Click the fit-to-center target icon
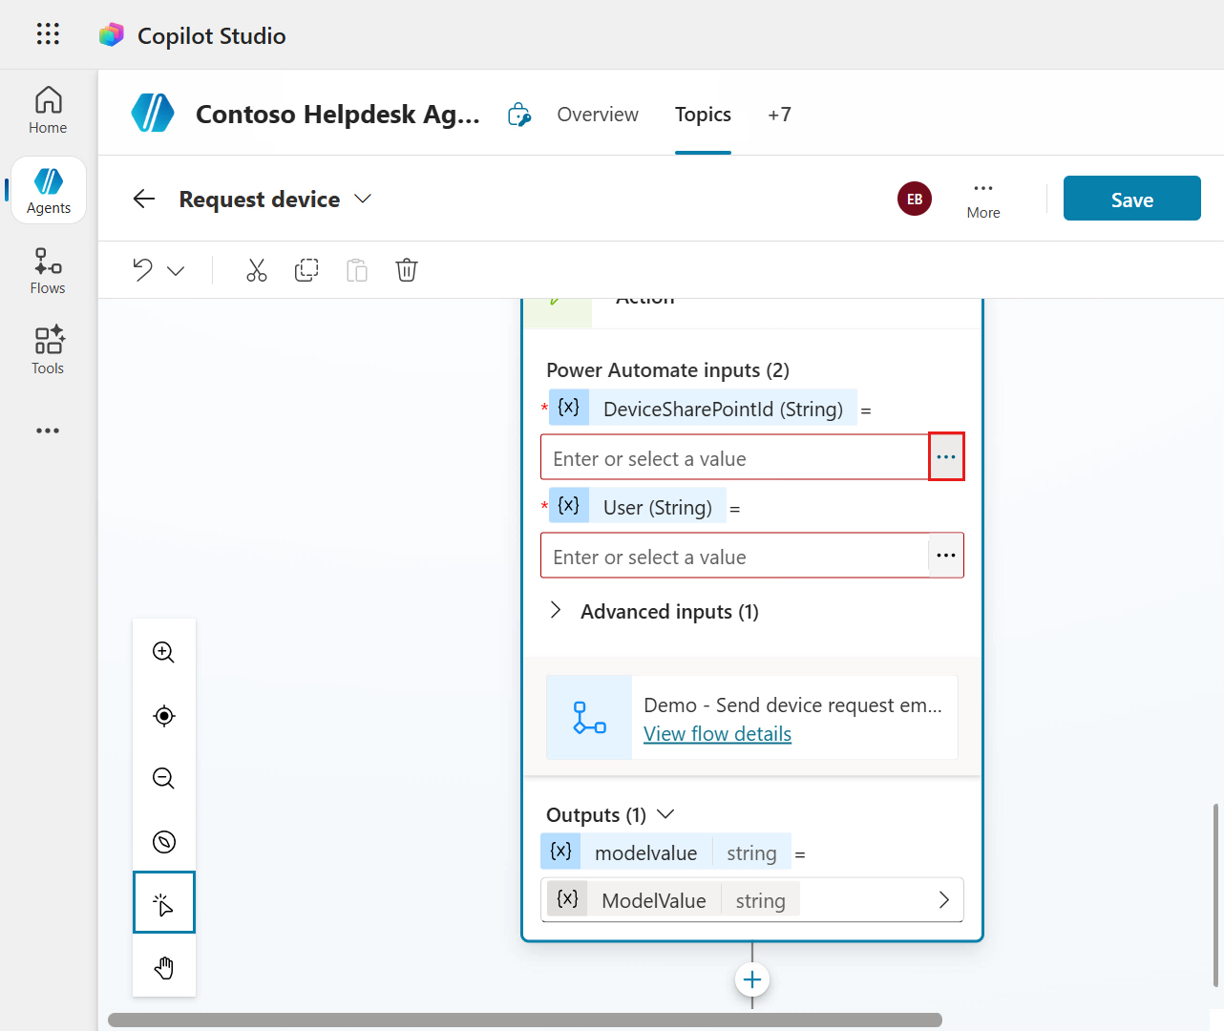Image resolution: width=1224 pixels, height=1031 pixels. click(x=163, y=716)
